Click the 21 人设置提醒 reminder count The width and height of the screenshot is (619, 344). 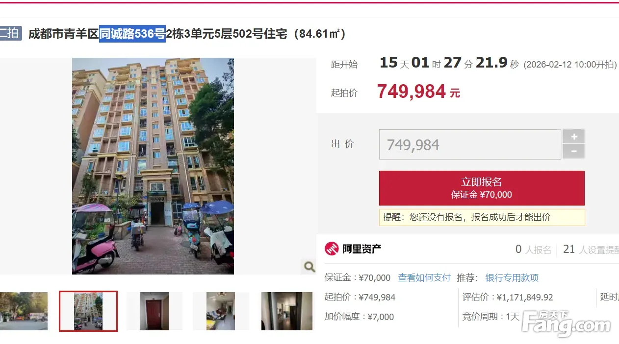[x=591, y=250]
